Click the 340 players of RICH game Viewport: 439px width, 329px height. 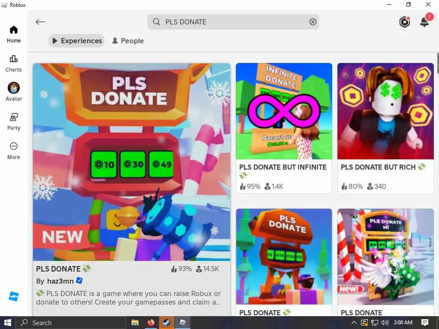pyautogui.click(x=376, y=186)
